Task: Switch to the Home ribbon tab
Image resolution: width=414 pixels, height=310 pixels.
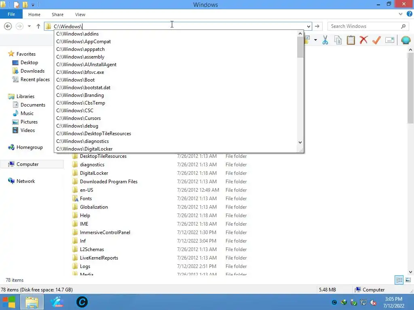Action: pos(34,15)
